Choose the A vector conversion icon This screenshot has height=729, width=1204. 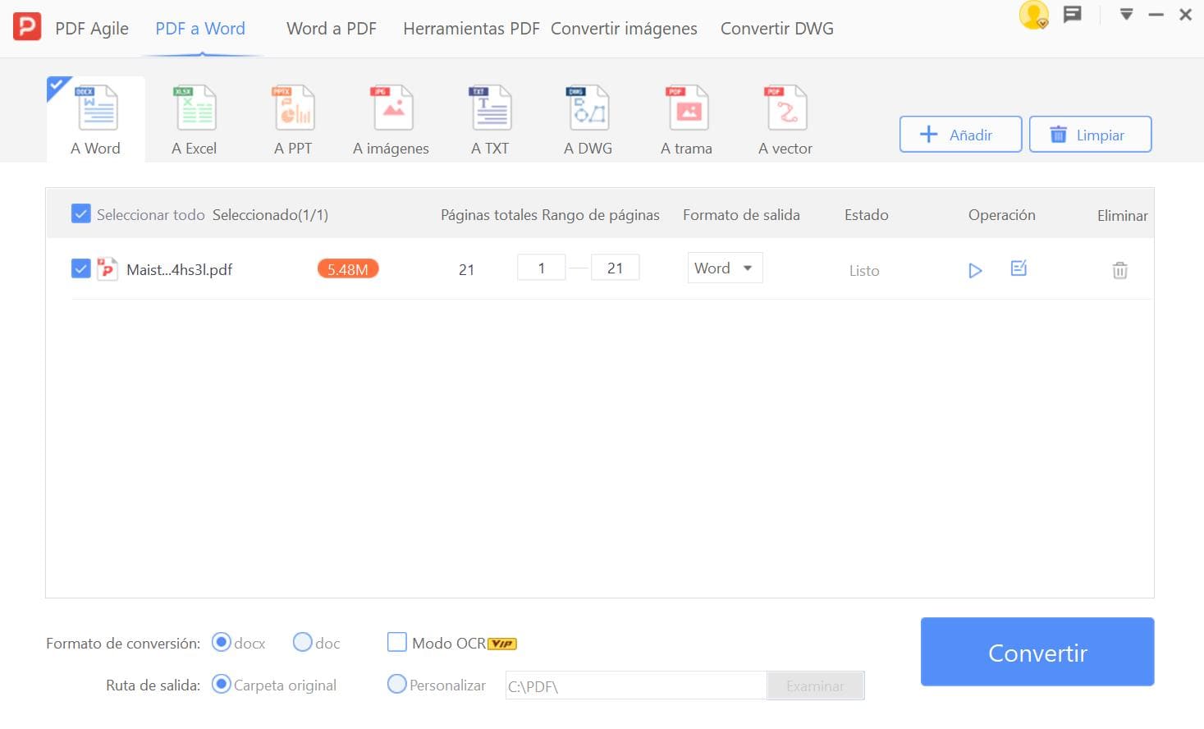[x=785, y=120]
